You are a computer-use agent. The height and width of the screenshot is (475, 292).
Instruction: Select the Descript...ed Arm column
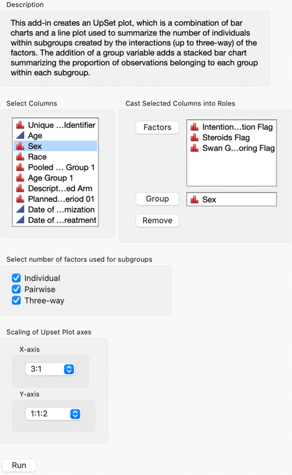[x=55, y=189]
